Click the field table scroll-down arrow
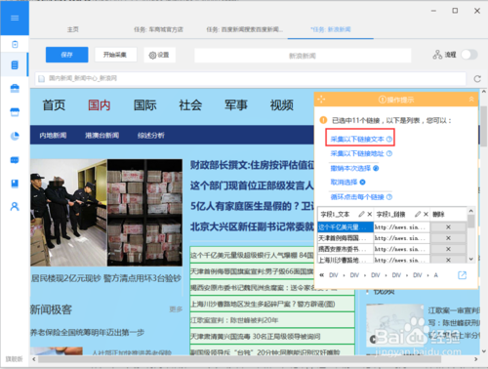The image size is (488, 369). [470, 259]
